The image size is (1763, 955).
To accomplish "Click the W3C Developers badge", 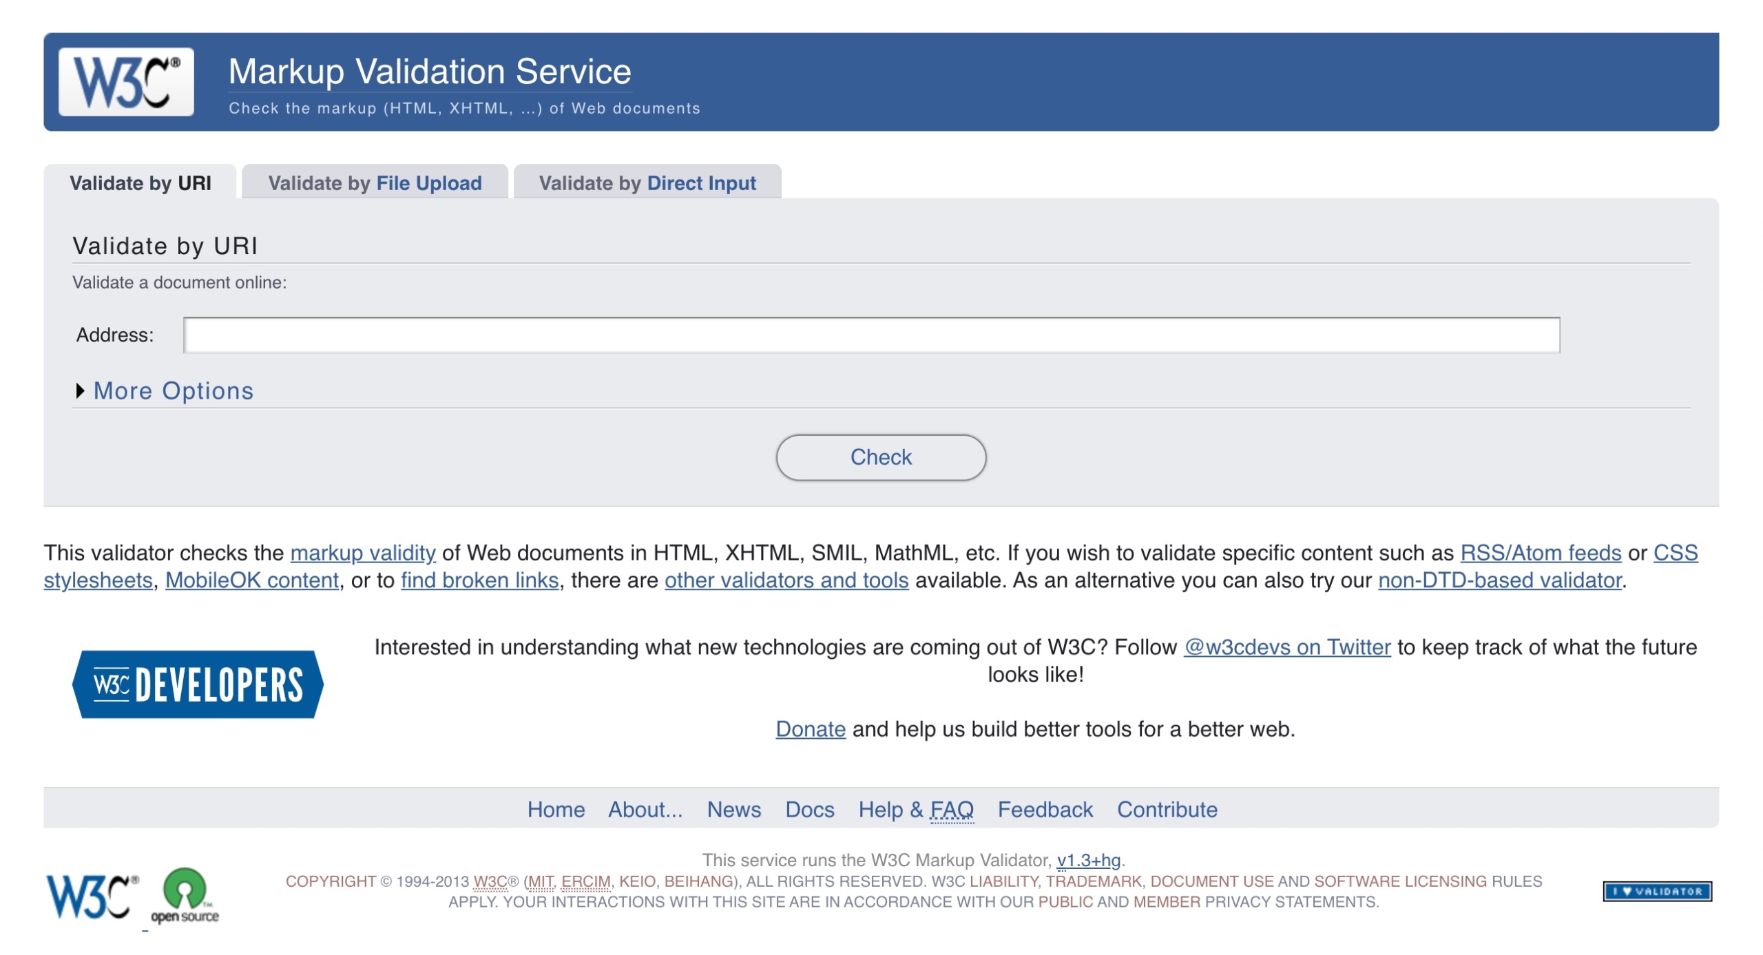I will [198, 685].
